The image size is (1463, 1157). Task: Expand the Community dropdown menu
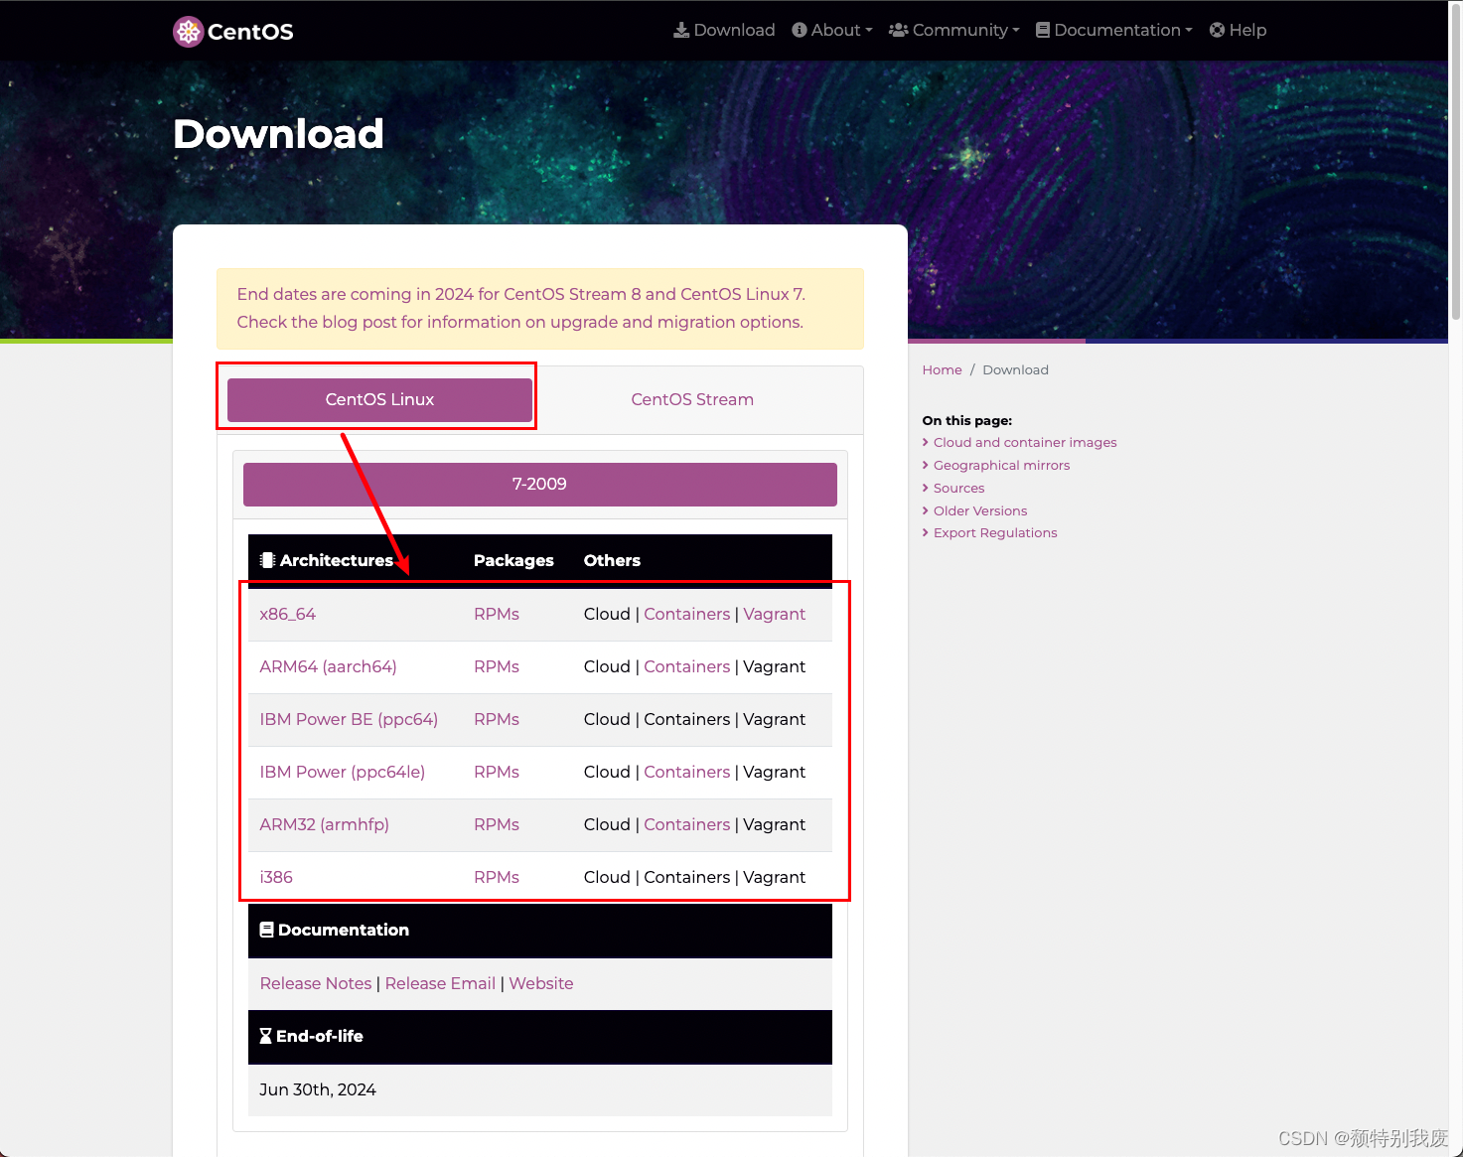pos(954,30)
